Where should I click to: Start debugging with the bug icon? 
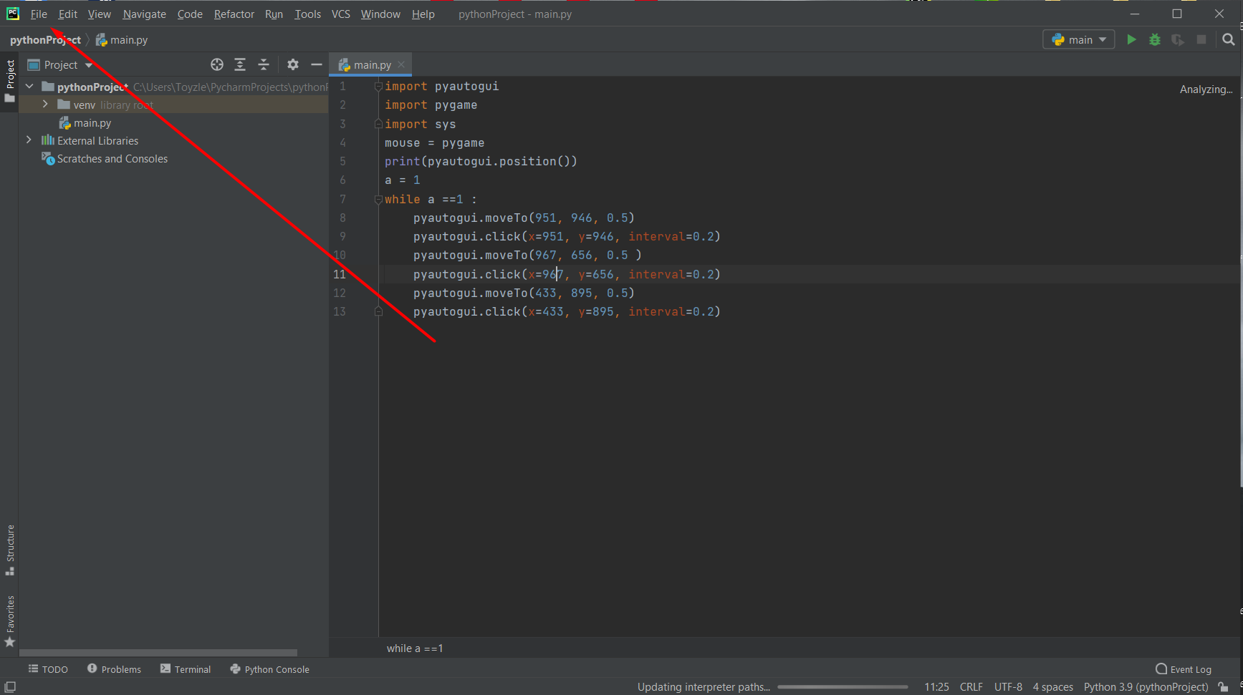point(1154,40)
